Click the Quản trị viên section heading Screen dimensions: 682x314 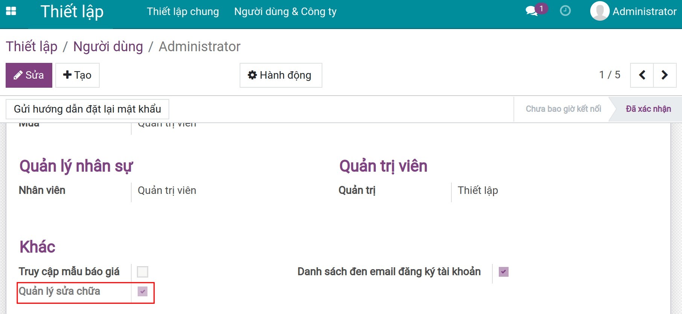383,166
